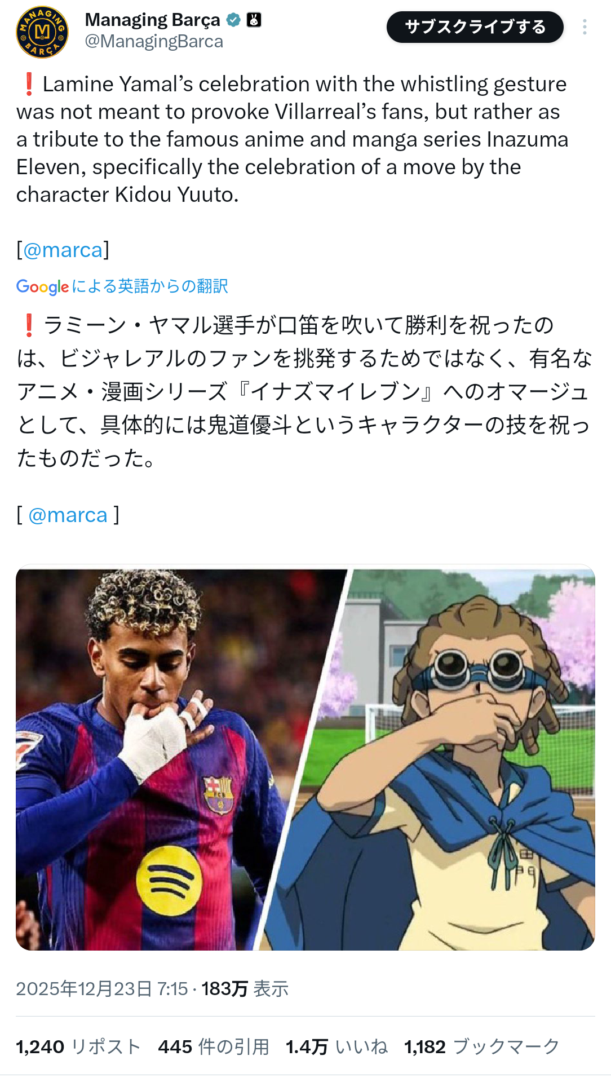This screenshot has width=611, height=1078.
Task: Open @marca mention in English text
Action: point(63,250)
